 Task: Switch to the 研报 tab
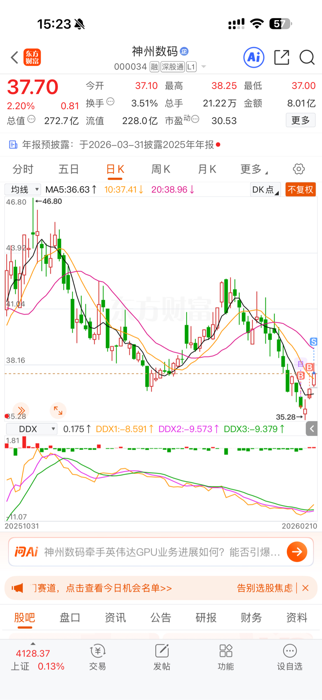pos(206,618)
